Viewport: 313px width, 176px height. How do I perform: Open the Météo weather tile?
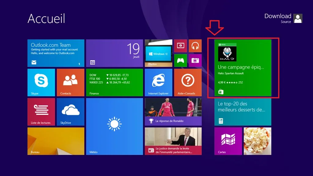(x=115, y=127)
